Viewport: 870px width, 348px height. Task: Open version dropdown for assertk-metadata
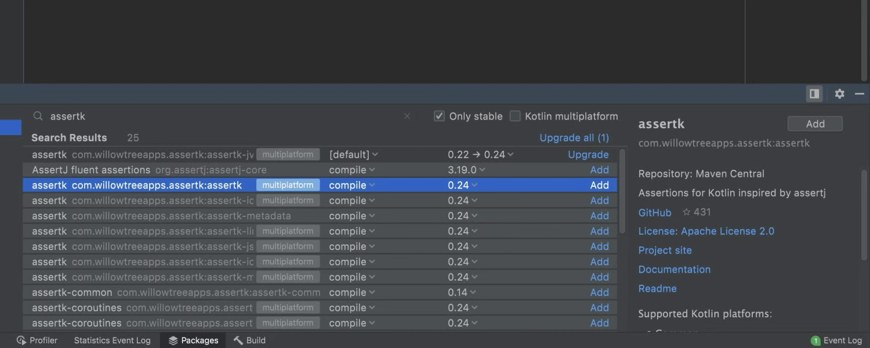[x=462, y=216]
